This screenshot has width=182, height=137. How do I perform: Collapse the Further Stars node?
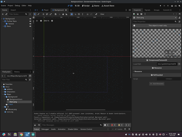tap(3, 21)
